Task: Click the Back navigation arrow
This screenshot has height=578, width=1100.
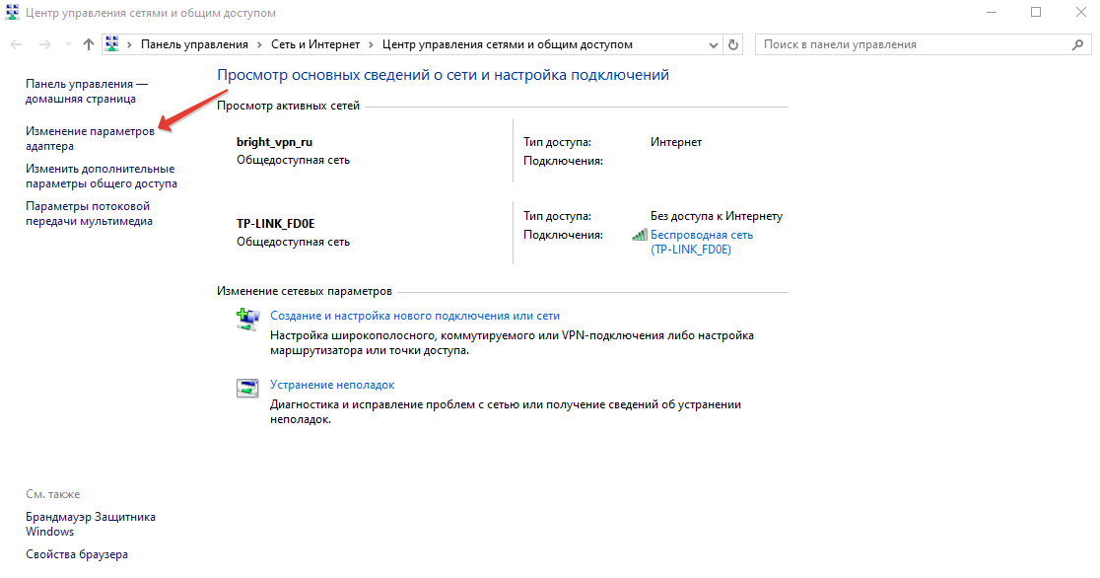Action: point(17,44)
